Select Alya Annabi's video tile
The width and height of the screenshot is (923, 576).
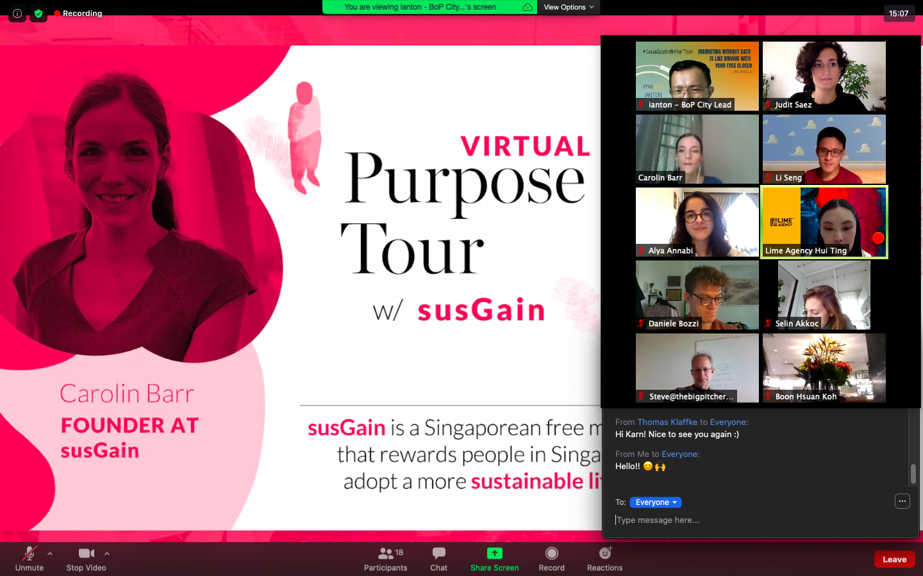(697, 222)
